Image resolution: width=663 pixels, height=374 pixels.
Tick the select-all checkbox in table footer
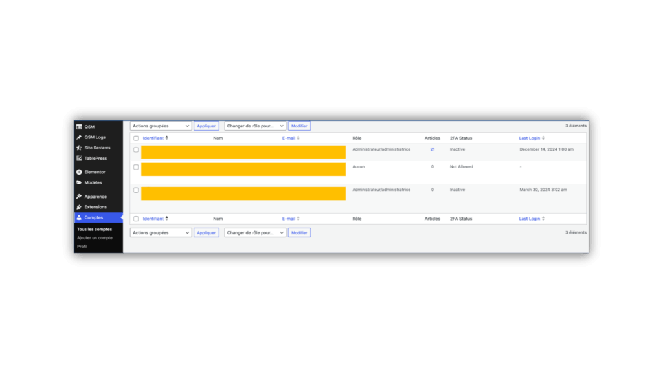pyautogui.click(x=136, y=219)
